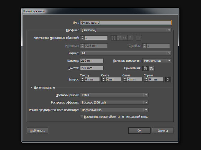Screen dimensions: 201x150
Task: Click the Выпуск label
Action: 74,80
